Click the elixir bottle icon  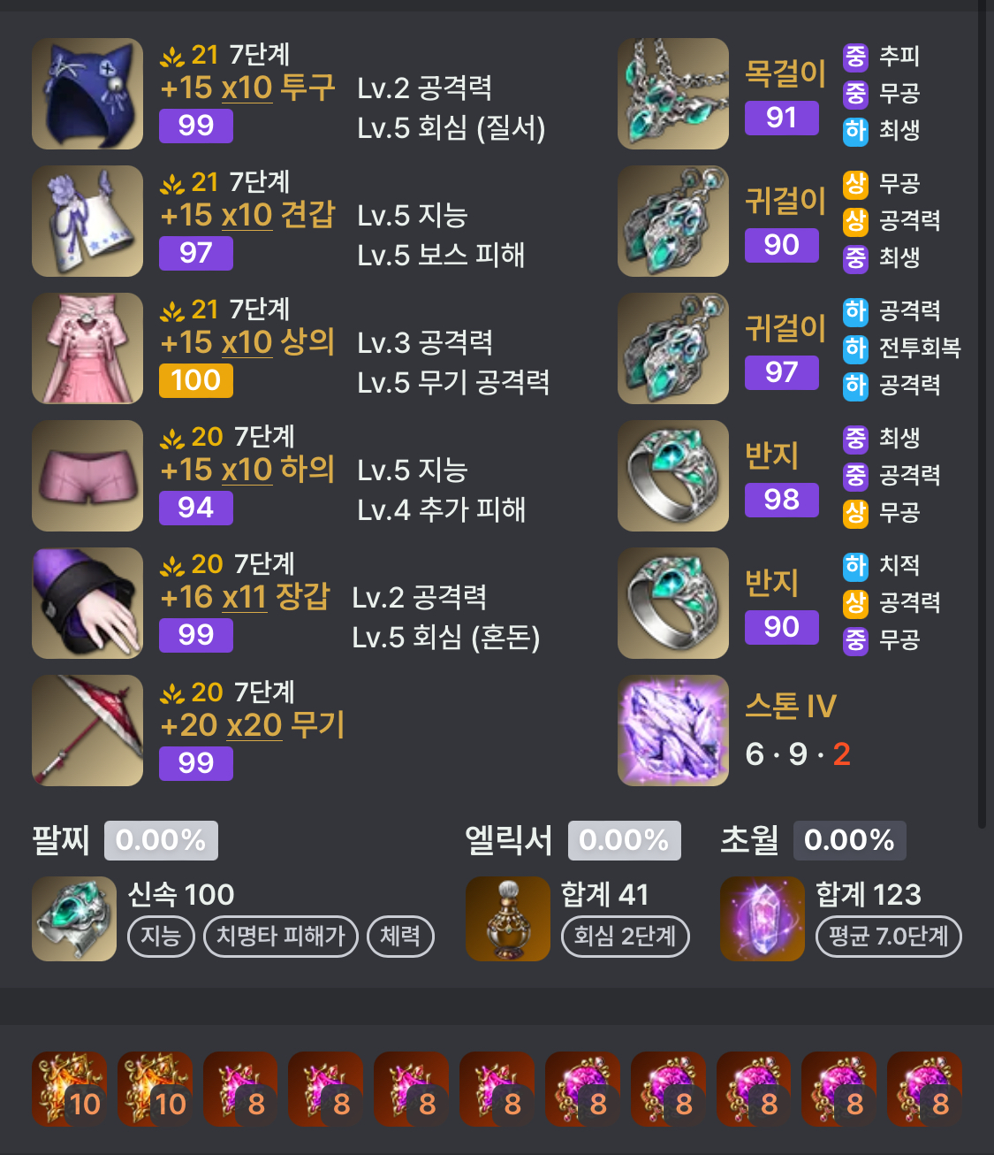(508, 919)
